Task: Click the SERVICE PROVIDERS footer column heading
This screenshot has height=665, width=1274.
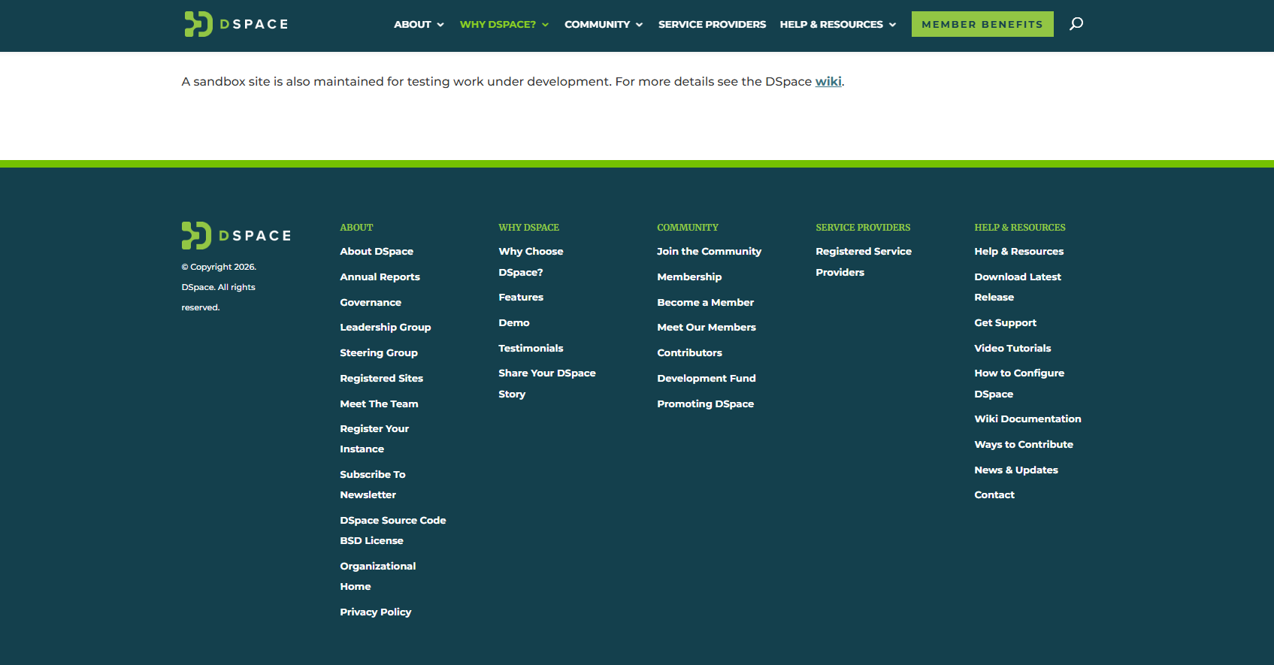Action: (863, 227)
